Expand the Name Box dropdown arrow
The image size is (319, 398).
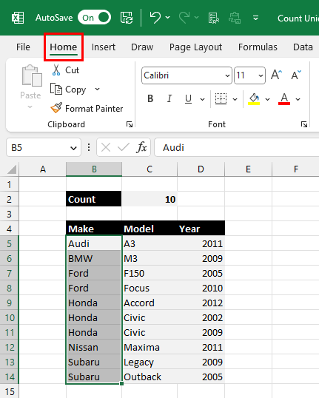tap(74, 148)
